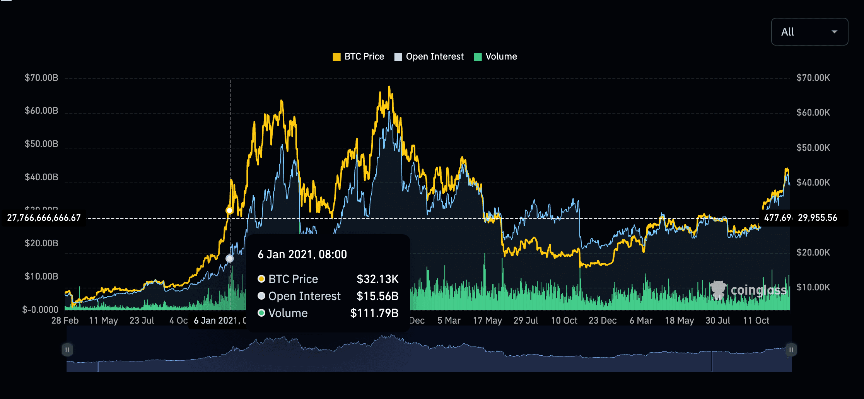The width and height of the screenshot is (864, 399).
Task: Click the 6 Mar x-axis label
Action: pyautogui.click(x=641, y=321)
